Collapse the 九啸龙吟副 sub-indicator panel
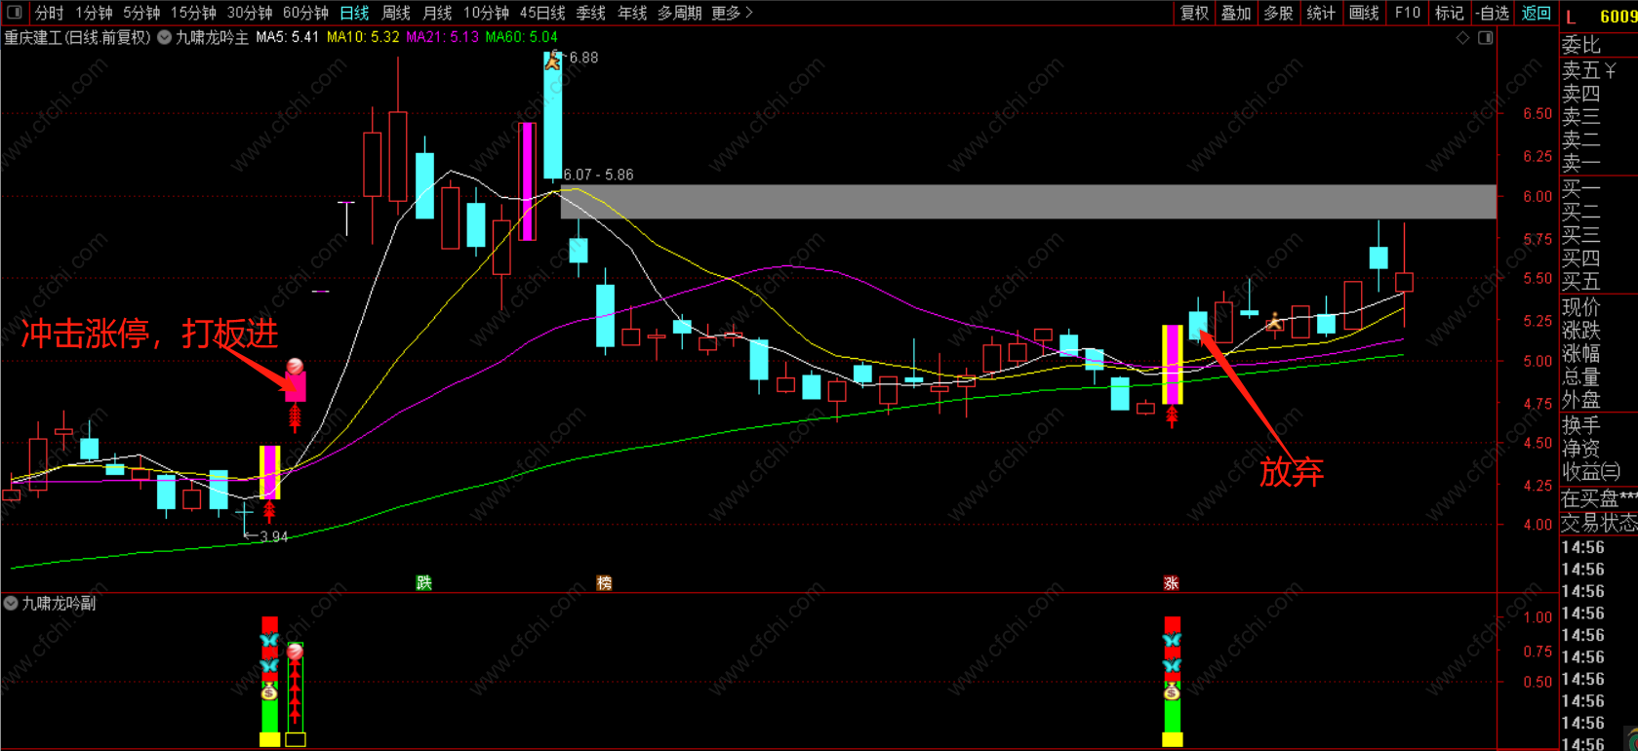 coord(11,604)
